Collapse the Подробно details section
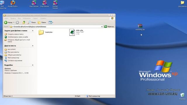Viewport: 187px width, 105px height. click(x=33, y=65)
